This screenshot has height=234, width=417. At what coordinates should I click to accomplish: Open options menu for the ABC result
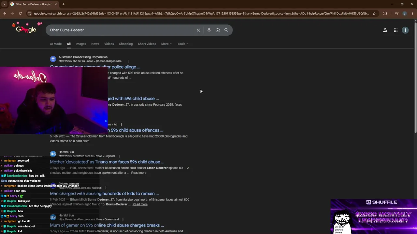(128, 61)
